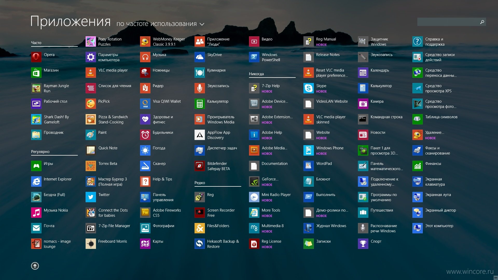Open the Почта mail icon
498x280 pixels.
tap(36, 228)
